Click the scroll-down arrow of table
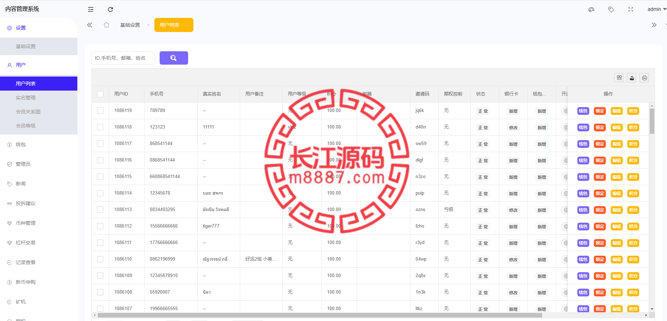The image size is (667, 321). pos(652,309)
